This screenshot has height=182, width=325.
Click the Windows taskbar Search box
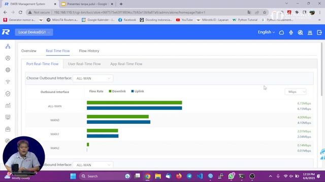tap(105, 176)
